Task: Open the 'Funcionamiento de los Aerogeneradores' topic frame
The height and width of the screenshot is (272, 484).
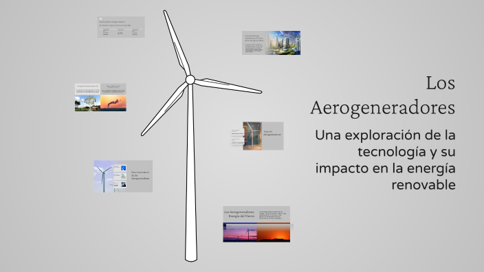Action: point(123,177)
